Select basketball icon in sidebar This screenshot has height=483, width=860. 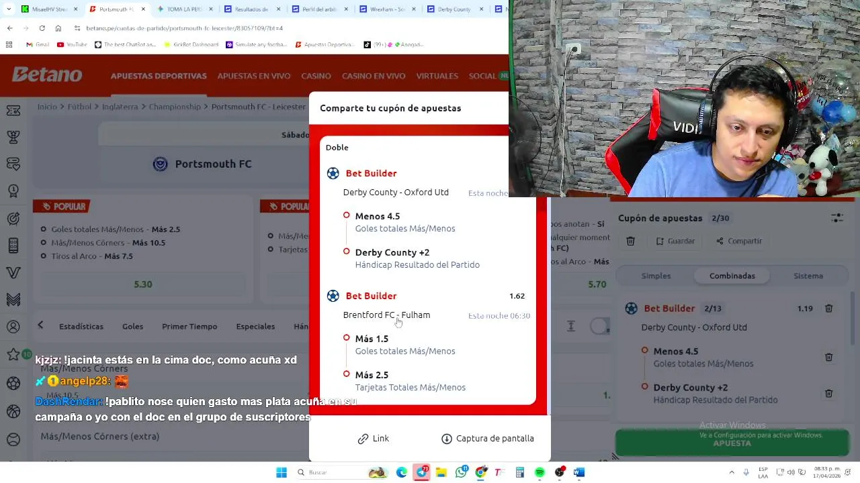13,412
